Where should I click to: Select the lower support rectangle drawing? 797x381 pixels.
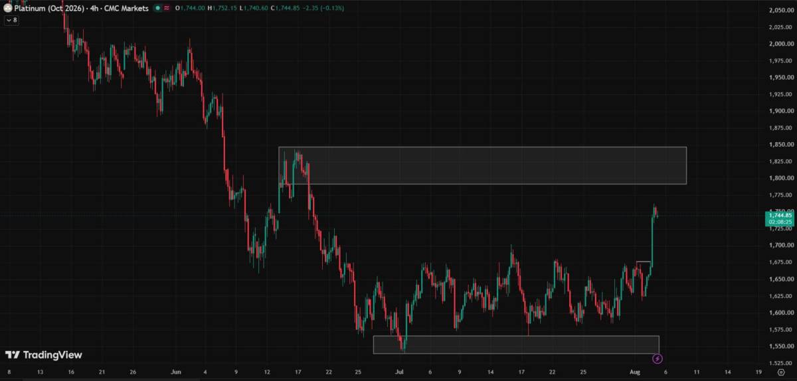click(516, 344)
